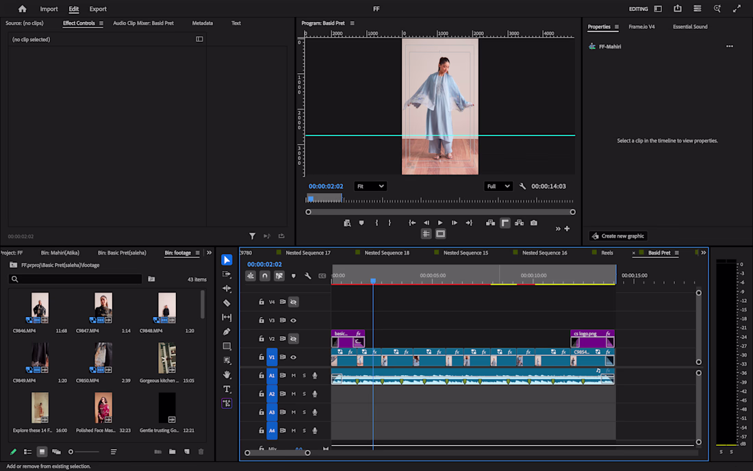Open the Frame.io V4 tab

[641, 27]
